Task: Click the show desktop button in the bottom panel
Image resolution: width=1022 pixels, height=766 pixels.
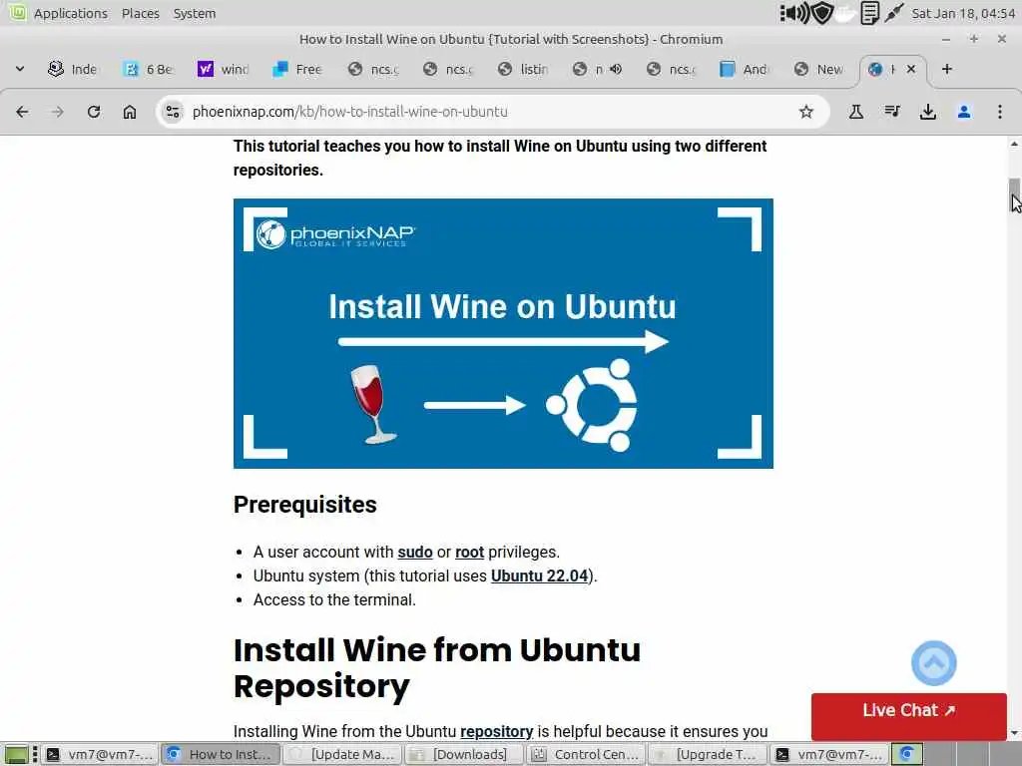Action: (x=16, y=754)
